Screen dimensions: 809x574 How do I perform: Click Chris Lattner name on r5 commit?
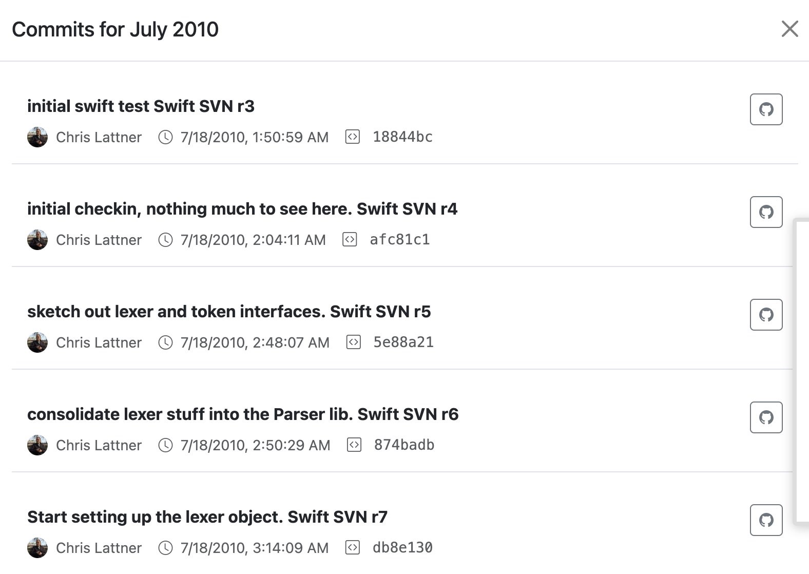(99, 342)
